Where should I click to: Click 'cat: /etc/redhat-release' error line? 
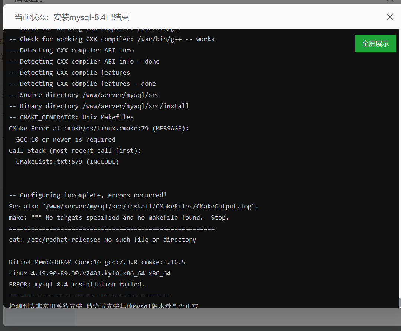tap(102, 240)
